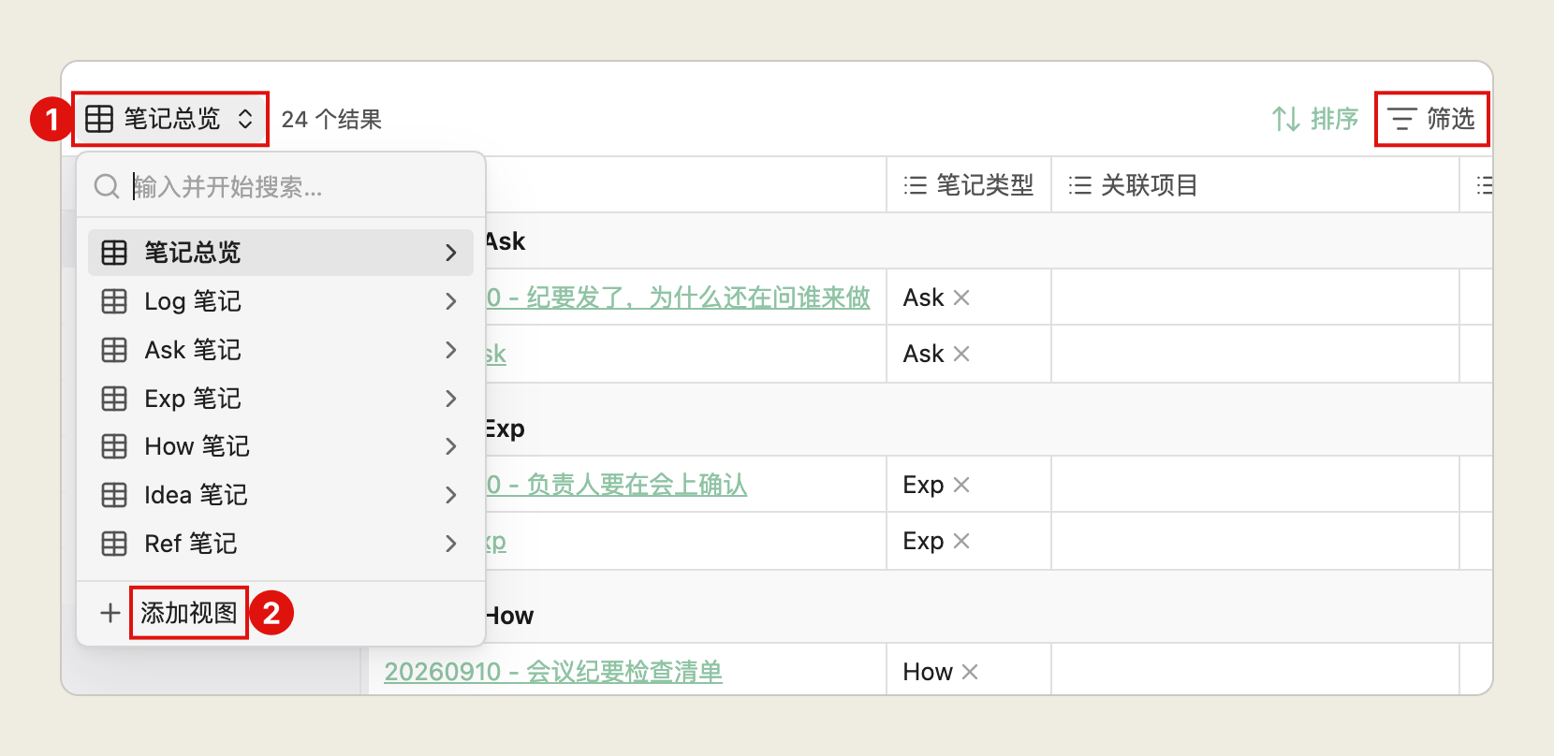
Task: Click the sort arrows icon next to 排序
Action: point(1286,119)
